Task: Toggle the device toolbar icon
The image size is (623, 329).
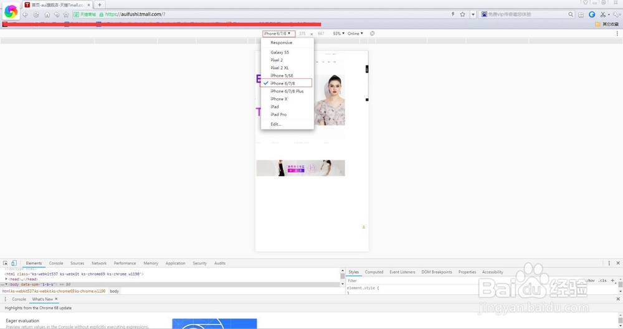Action: 14,263
